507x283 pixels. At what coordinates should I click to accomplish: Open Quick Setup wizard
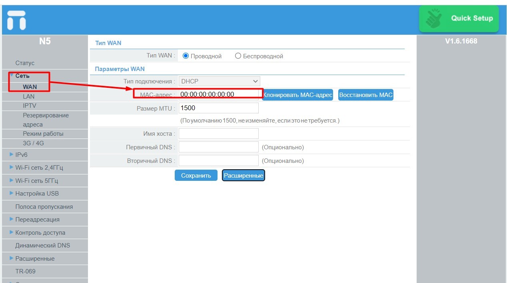459,18
